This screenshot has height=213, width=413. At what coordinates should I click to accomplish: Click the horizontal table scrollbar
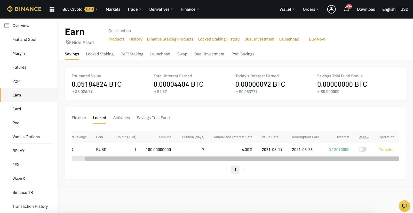(x=242, y=159)
